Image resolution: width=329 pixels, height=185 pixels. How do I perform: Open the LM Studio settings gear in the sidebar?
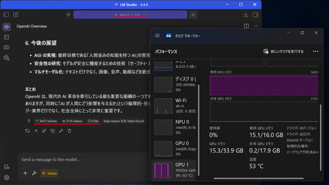coord(7,178)
